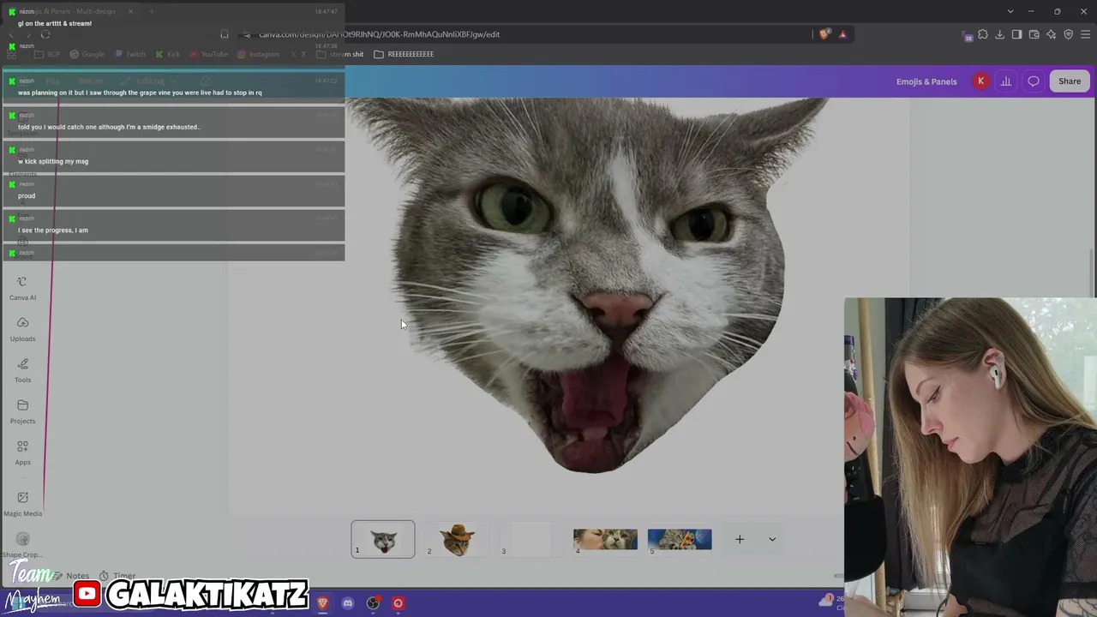Open Discord from the taskbar
Image resolution: width=1097 pixels, height=617 pixels.
pos(347,603)
